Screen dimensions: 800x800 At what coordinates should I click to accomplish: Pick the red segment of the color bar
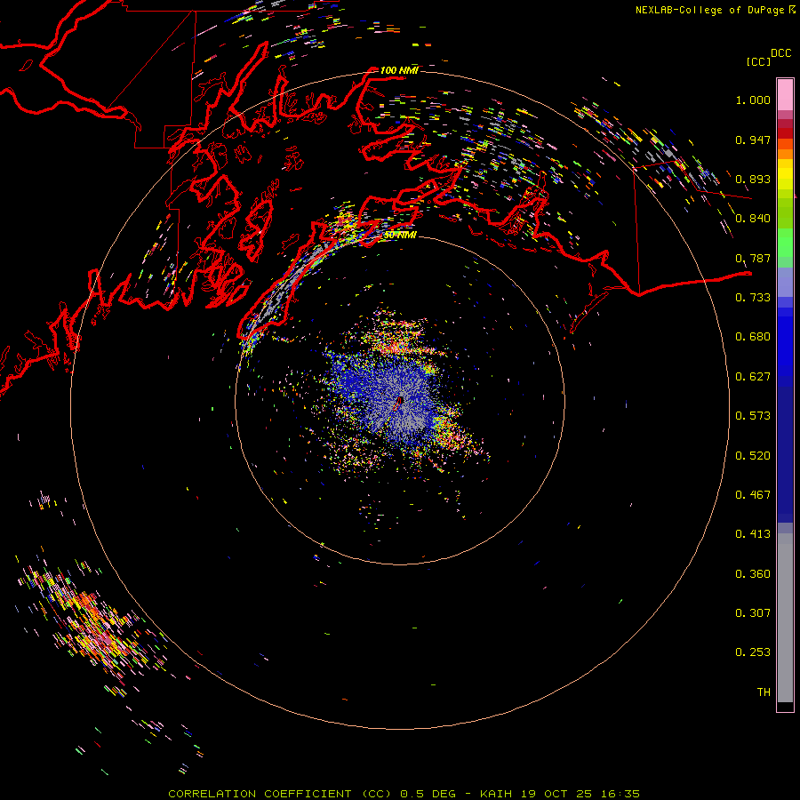pos(785,133)
